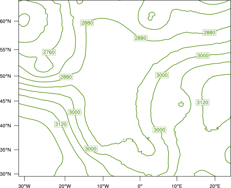Image resolution: width=231 pixels, height=188 pixels.
Task: Click the 40°N latitude axis label
Action: [x=5, y=126]
